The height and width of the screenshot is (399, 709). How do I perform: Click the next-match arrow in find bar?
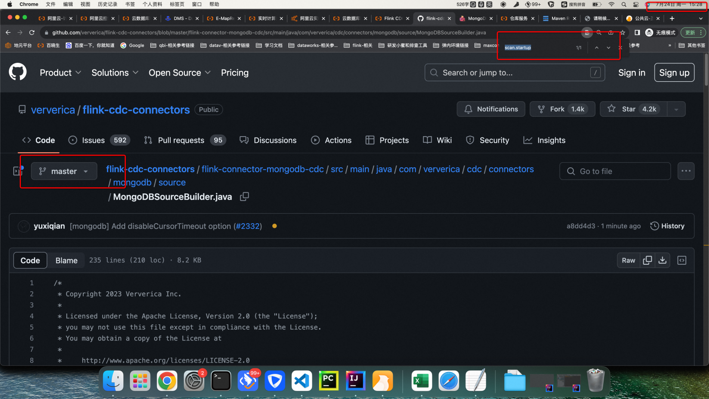click(x=608, y=47)
